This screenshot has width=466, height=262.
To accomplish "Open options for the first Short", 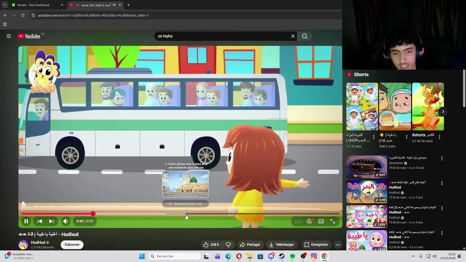I will point(374,137).
